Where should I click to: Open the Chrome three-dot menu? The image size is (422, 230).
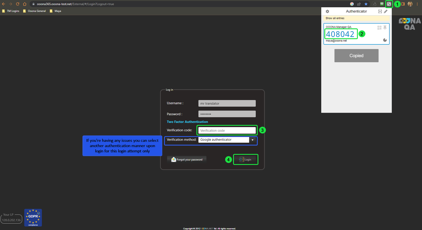pyautogui.click(x=417, y=4)
